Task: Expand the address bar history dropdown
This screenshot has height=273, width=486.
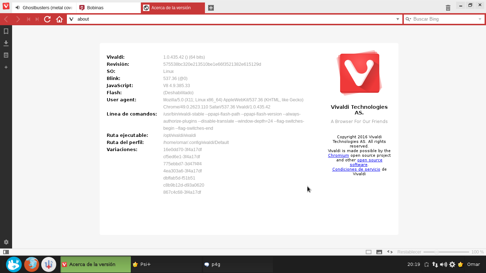Action: tap(398, 19)
